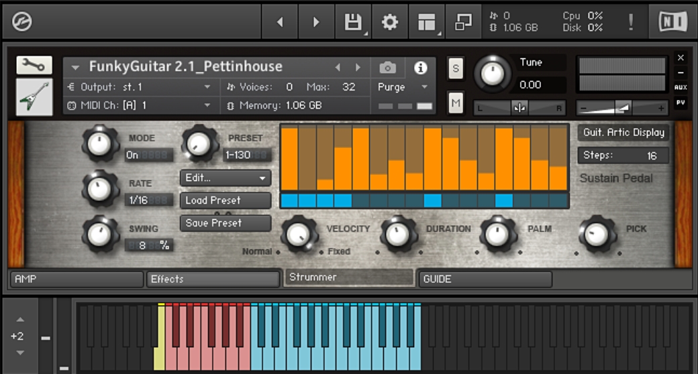Click the PRESET knob

199,144
